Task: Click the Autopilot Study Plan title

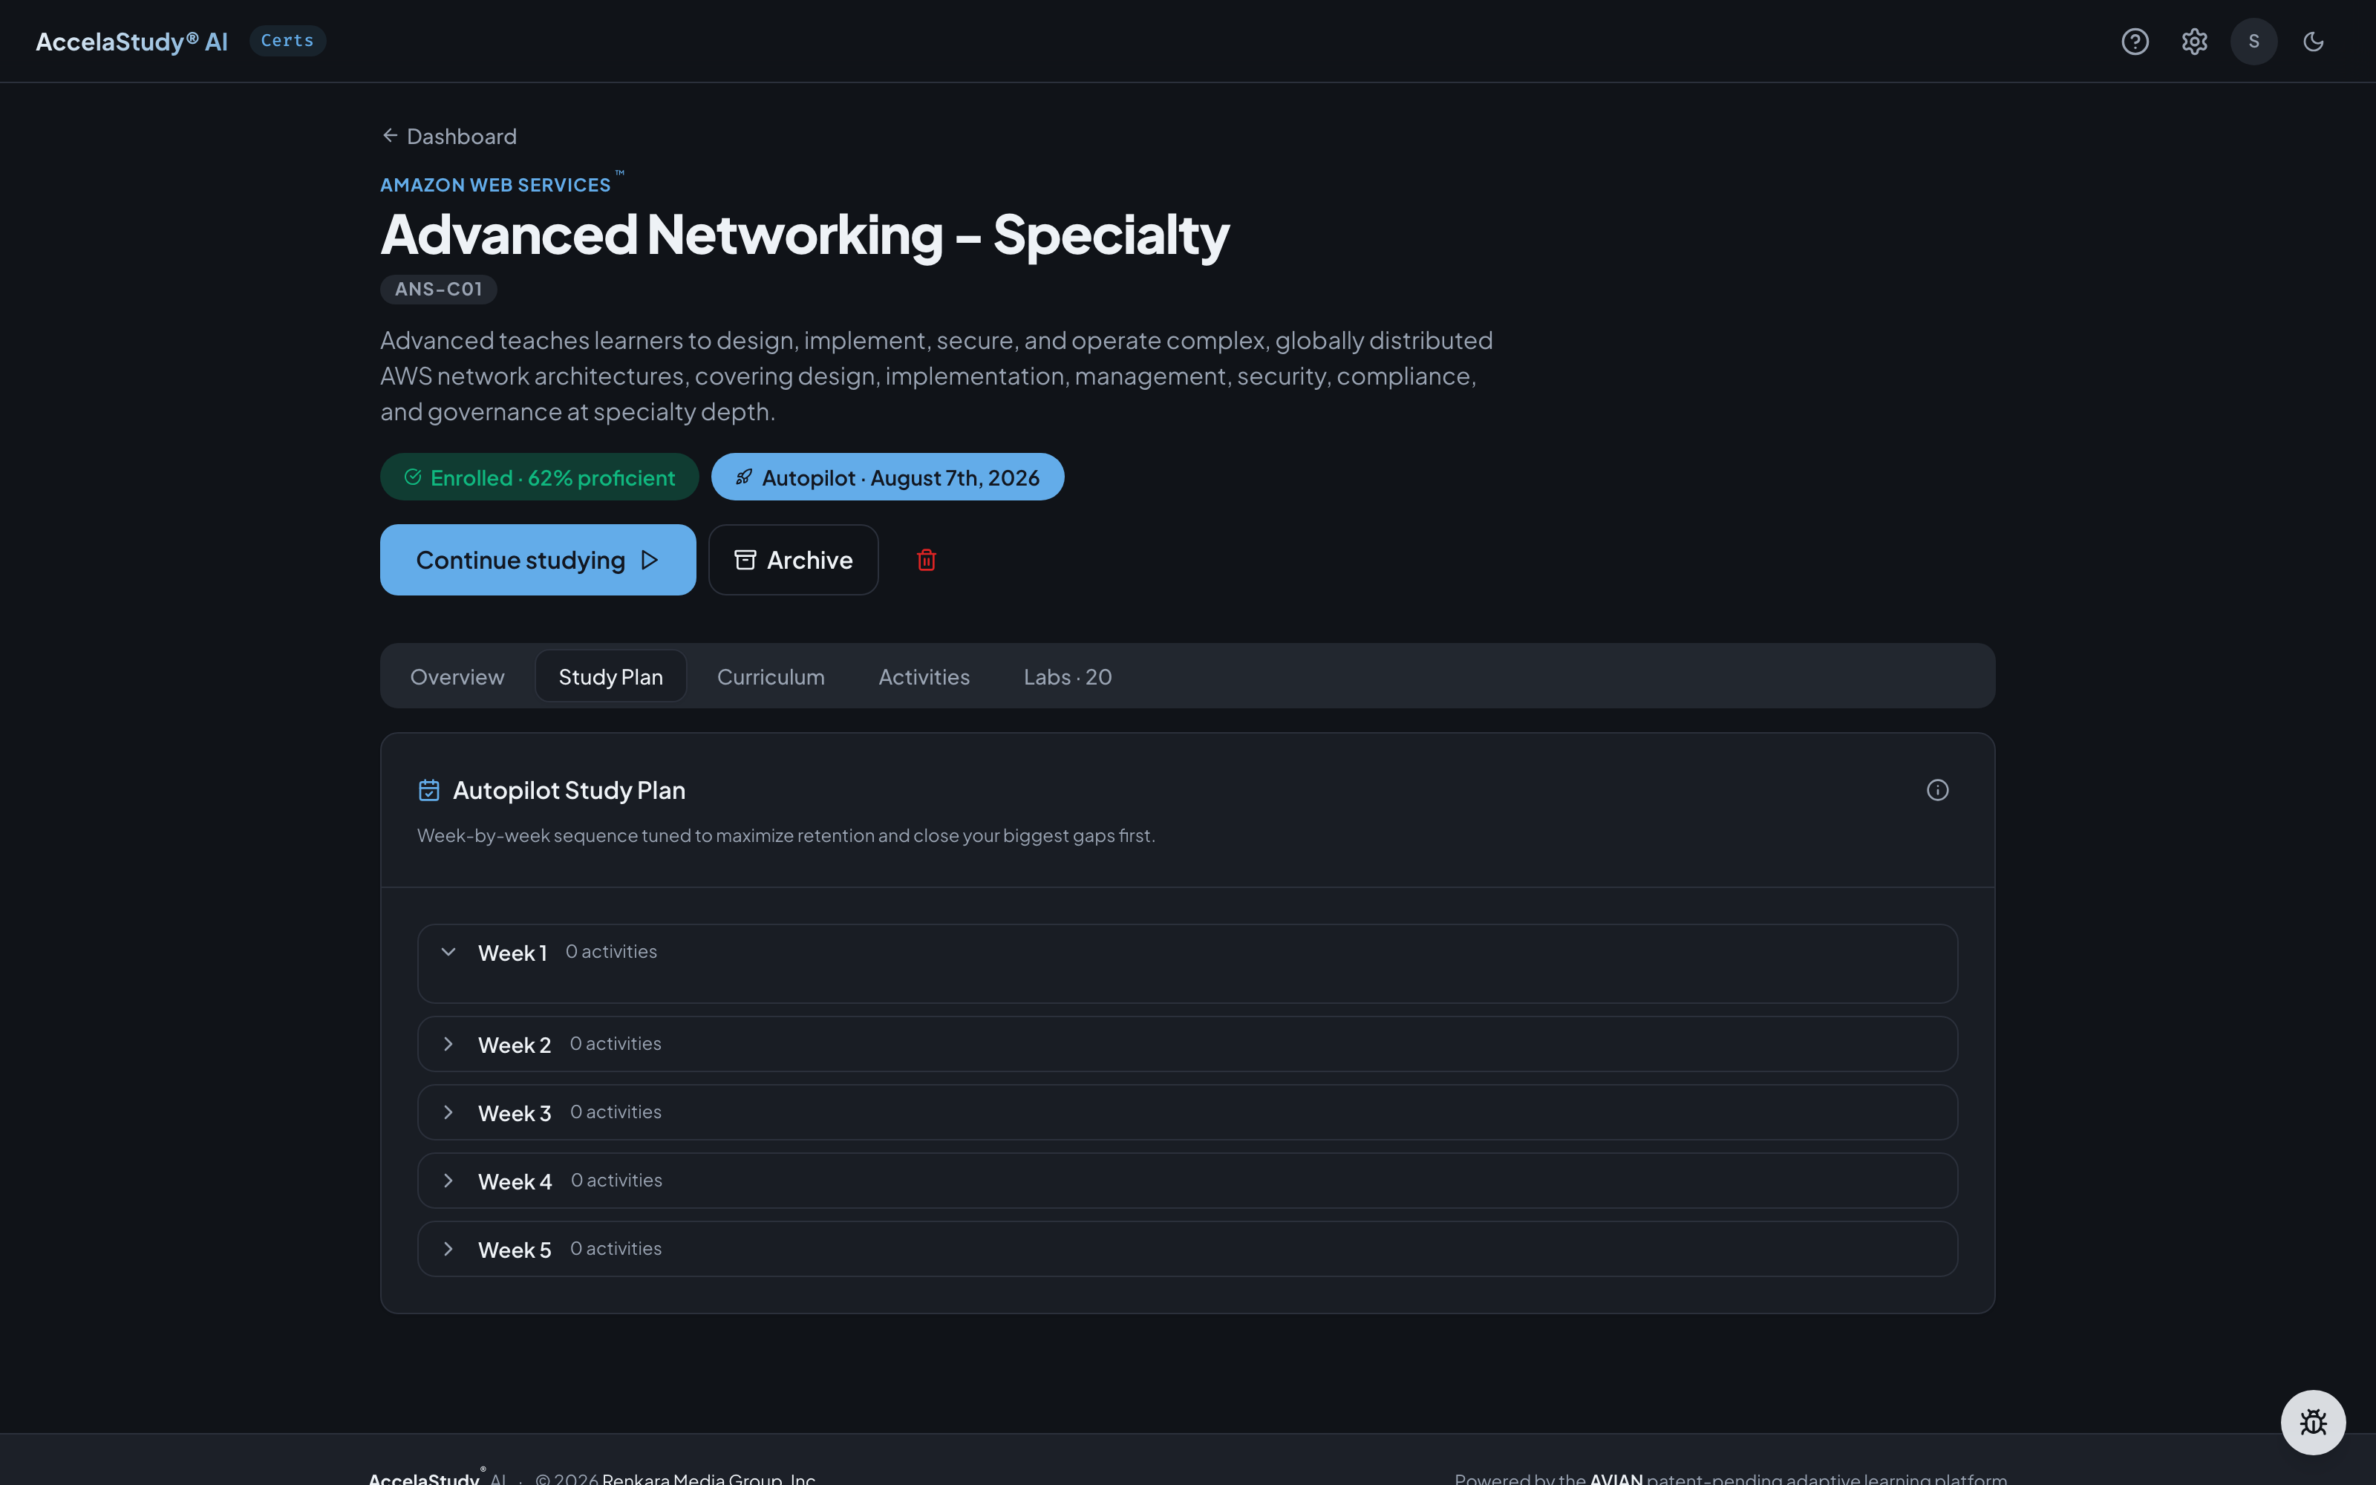Action: click(x=569, y=789)
